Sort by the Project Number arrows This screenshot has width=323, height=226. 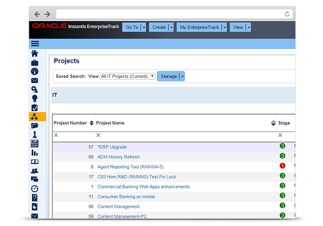(x=92, y=123)
